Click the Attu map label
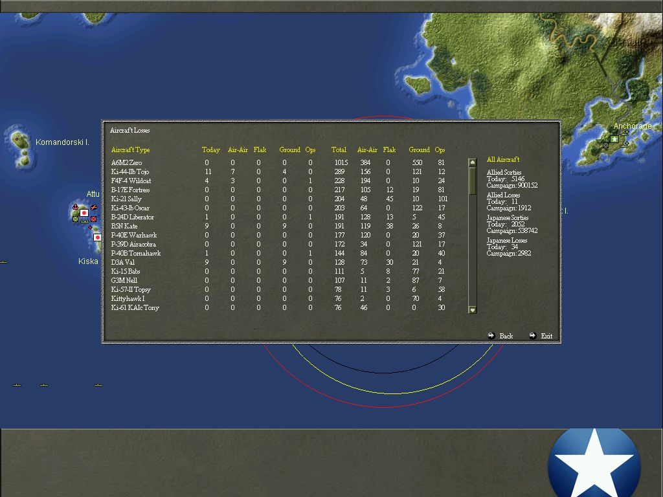Image resolution: width=663 pixels, height=497 pixels. click(x=93, y=194)
